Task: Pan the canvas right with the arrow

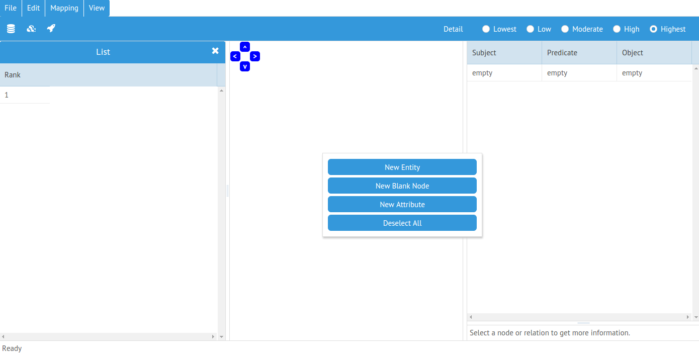Action: click(x=255, y=56)
